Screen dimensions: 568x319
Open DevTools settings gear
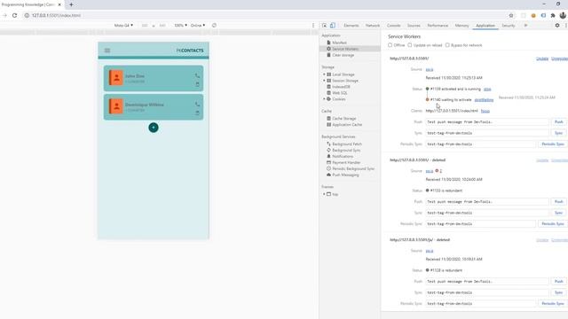[x=557, y=26]
